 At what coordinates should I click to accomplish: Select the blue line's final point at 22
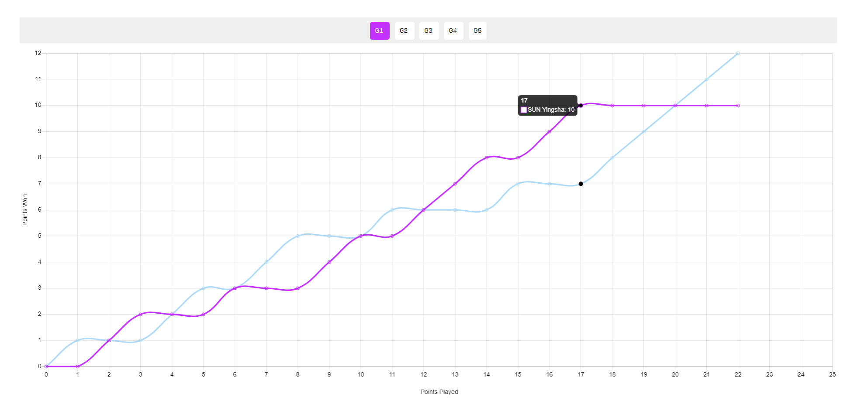(x=738, y=53)
